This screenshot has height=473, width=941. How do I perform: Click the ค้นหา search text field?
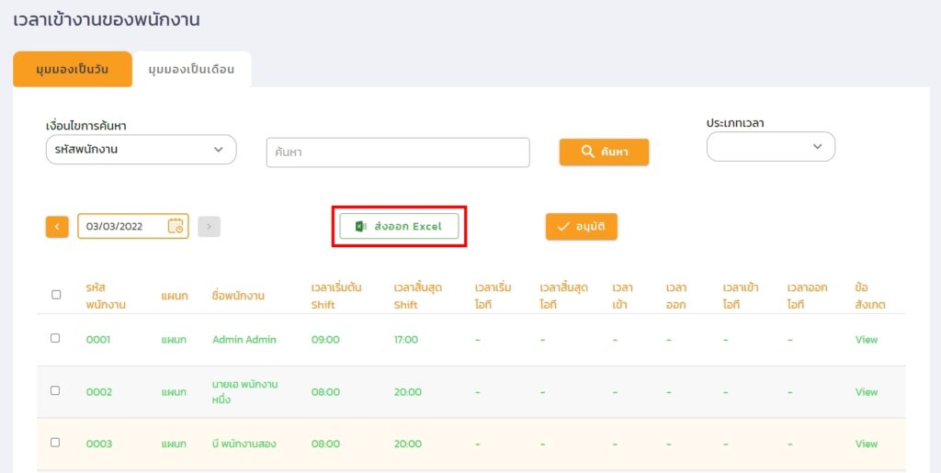click(398, 152)
